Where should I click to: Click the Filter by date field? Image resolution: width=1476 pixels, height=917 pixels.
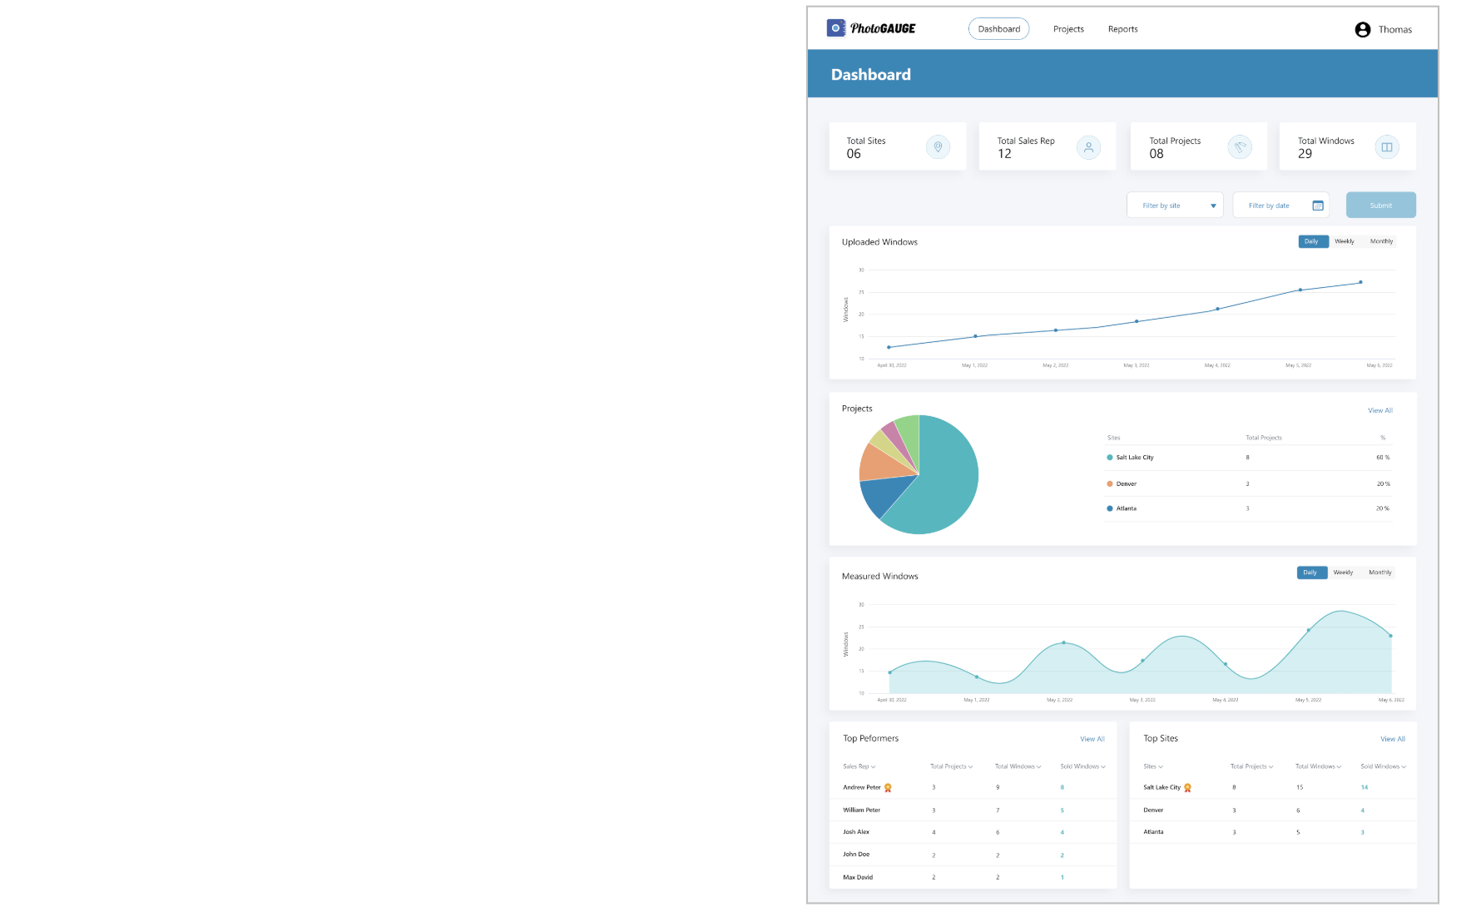point(1280,206)
